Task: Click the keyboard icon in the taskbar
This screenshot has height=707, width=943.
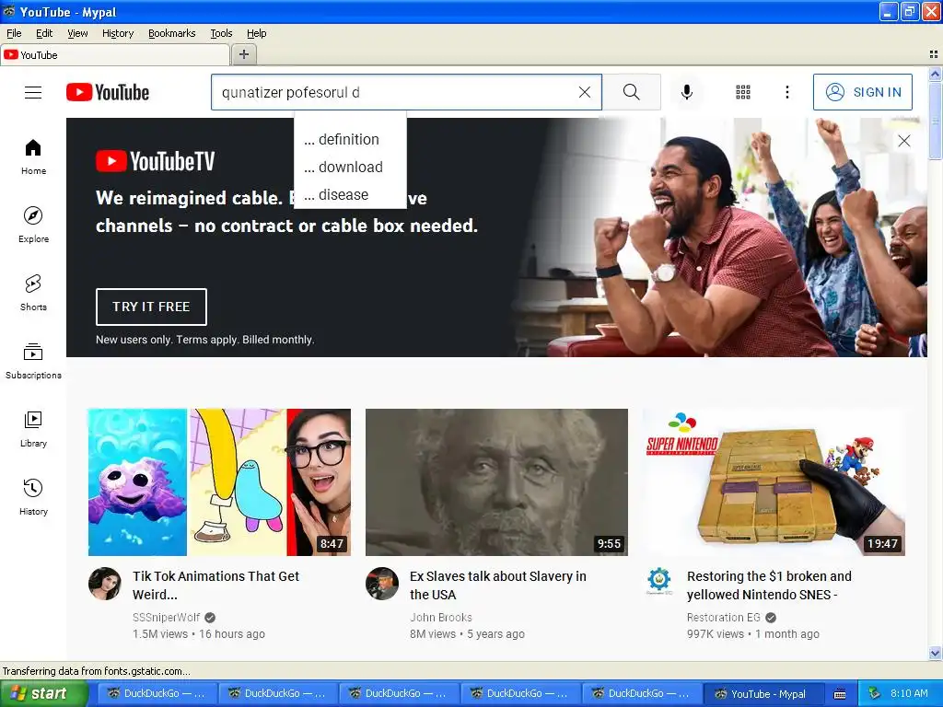Action: point(840,694)
